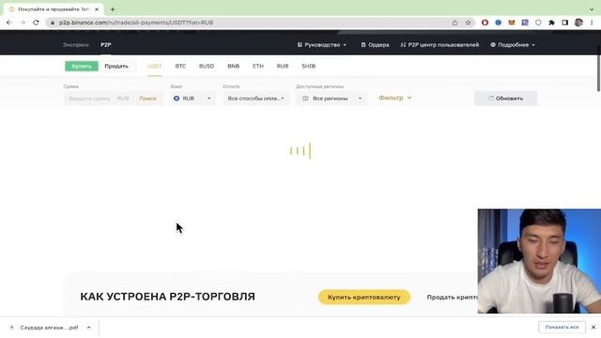
Task: Expand the downloaded pdf options chevron
Action: [89, 328]
